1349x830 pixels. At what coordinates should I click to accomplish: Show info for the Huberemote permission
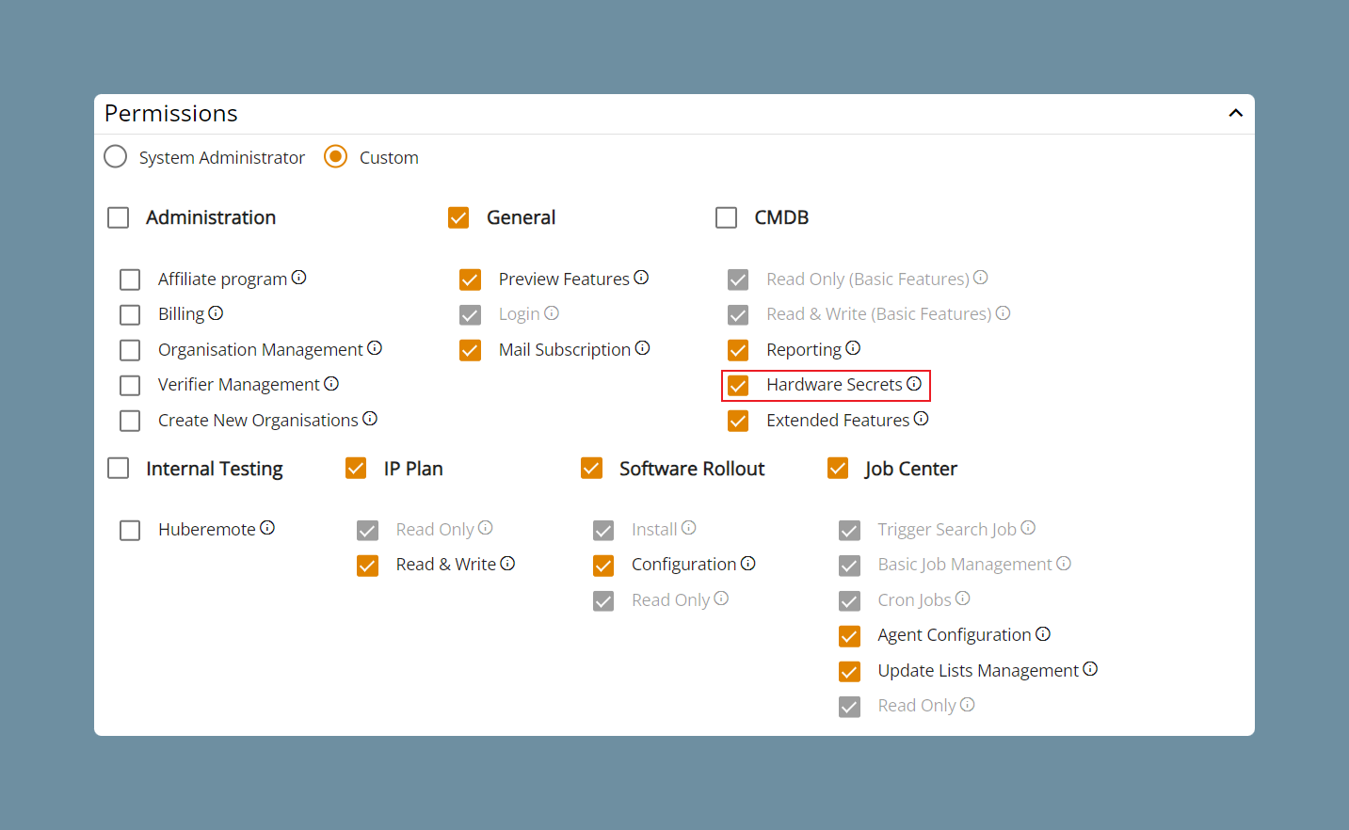pos(267,528)
